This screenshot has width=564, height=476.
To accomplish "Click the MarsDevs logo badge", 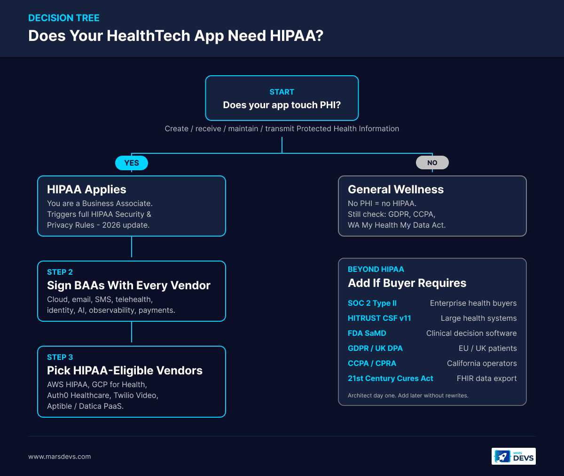I will point(513,456).
